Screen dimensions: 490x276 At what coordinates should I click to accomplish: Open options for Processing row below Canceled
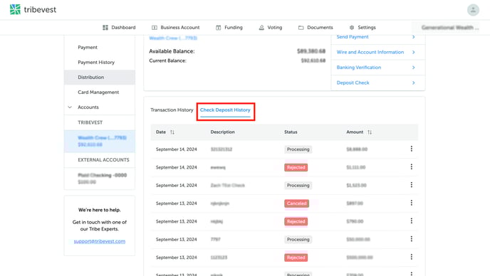pyautogui.click(x=411, y=239)
